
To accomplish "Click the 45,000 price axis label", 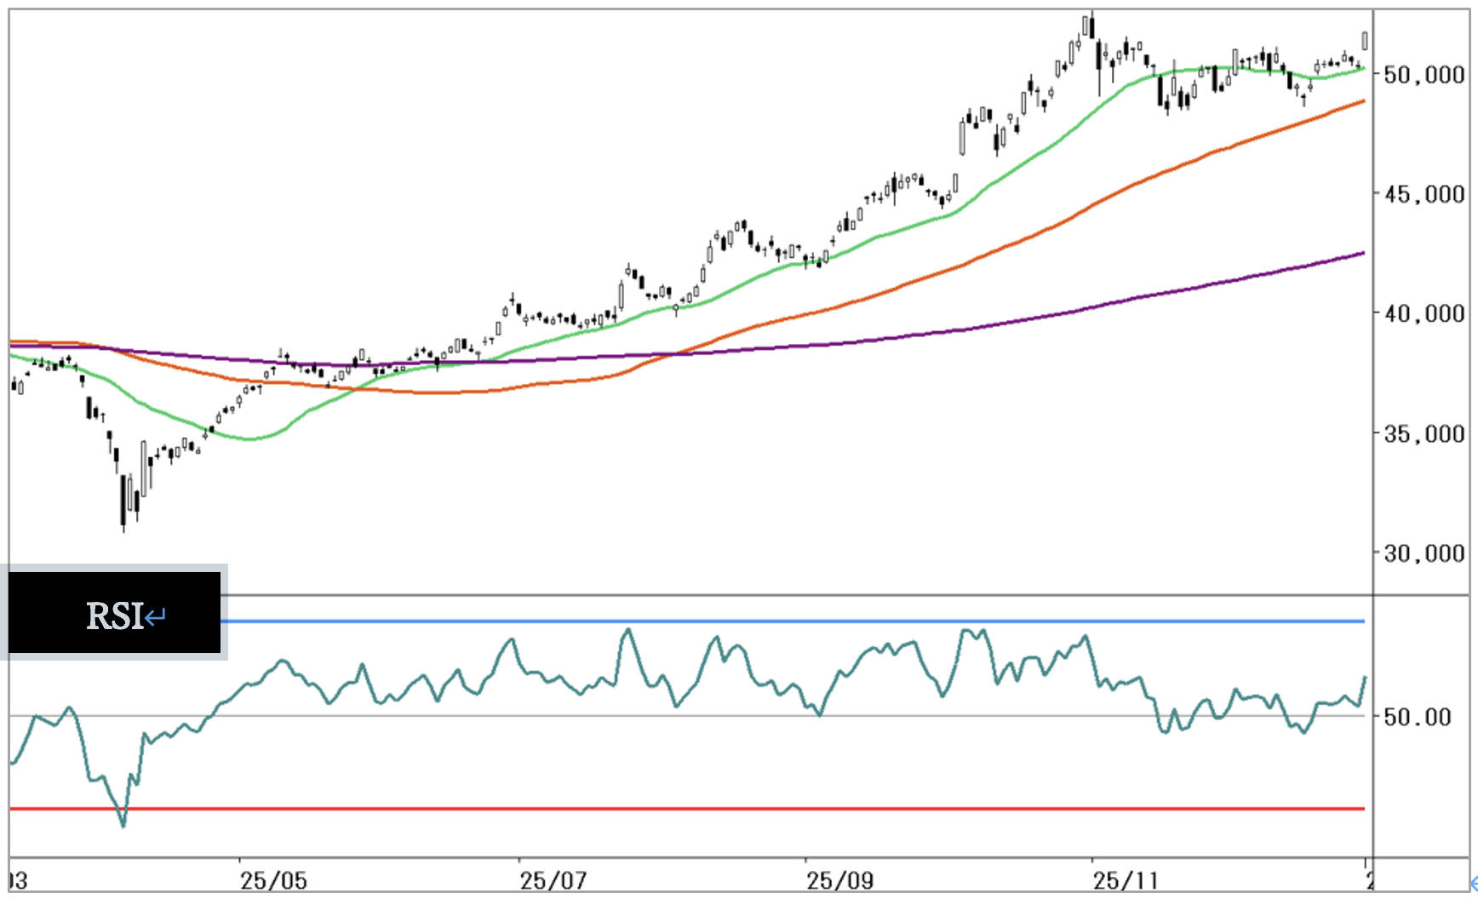I will tap(1424, 194).
